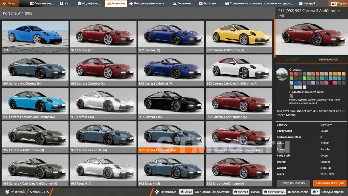Click СОЗДАТЬ НОВУЮ button
Screen dimensions: 348x196
coord(293,183)
